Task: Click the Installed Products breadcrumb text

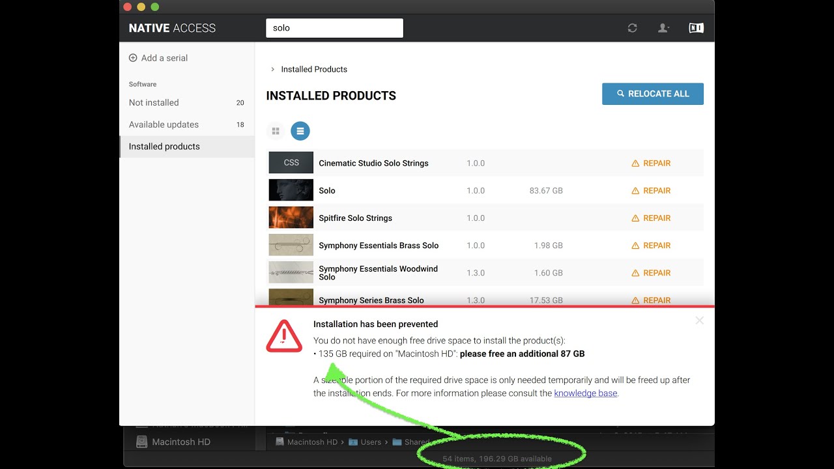Action: point(314,69)
